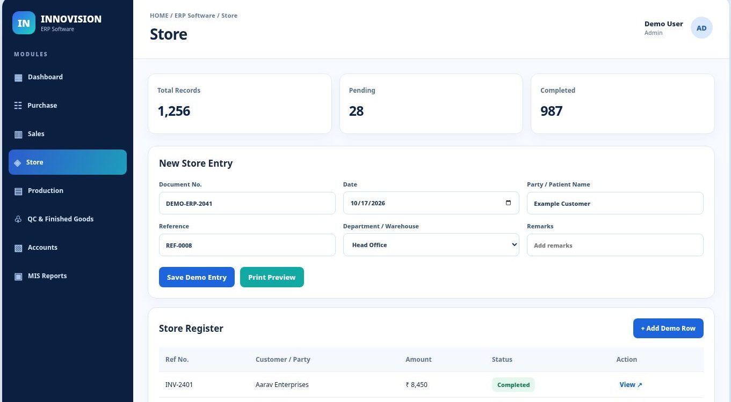
Task: Click the IN Innovision logo icon
Action: click(24, 23)
